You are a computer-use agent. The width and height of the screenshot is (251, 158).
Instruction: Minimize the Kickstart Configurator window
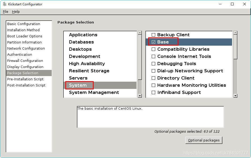tap(220, 4)
